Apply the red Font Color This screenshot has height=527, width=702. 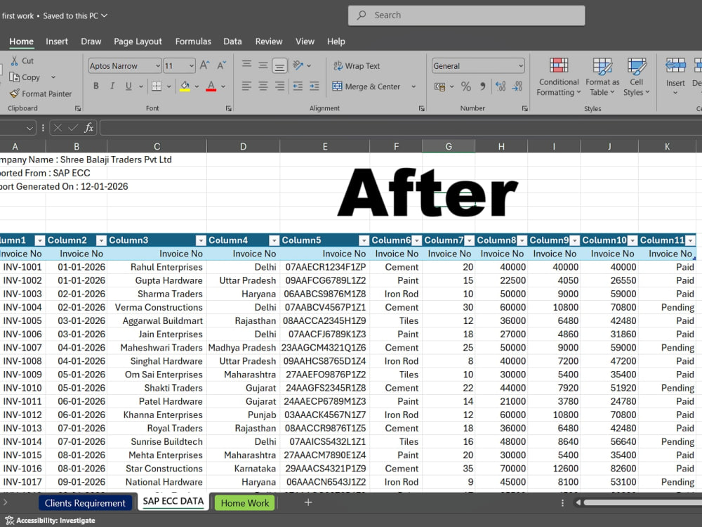pos(211,86)
